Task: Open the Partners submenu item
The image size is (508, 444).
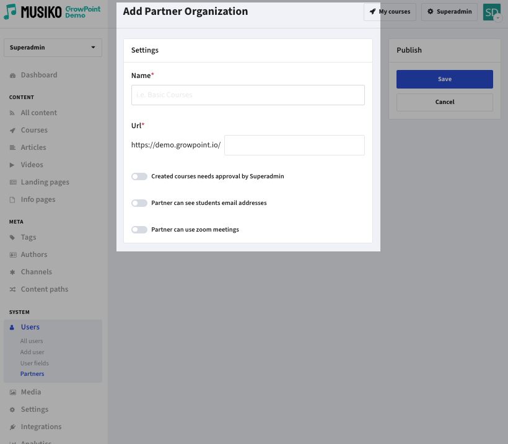Action: 32,374
